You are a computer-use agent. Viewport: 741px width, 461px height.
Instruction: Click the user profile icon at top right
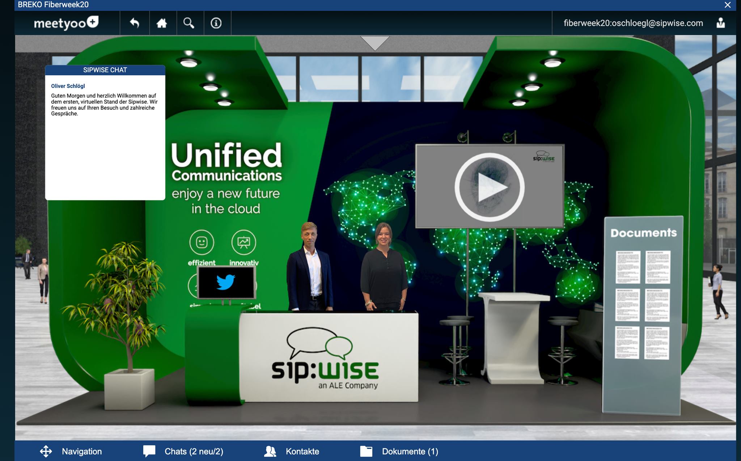(721, 23)
